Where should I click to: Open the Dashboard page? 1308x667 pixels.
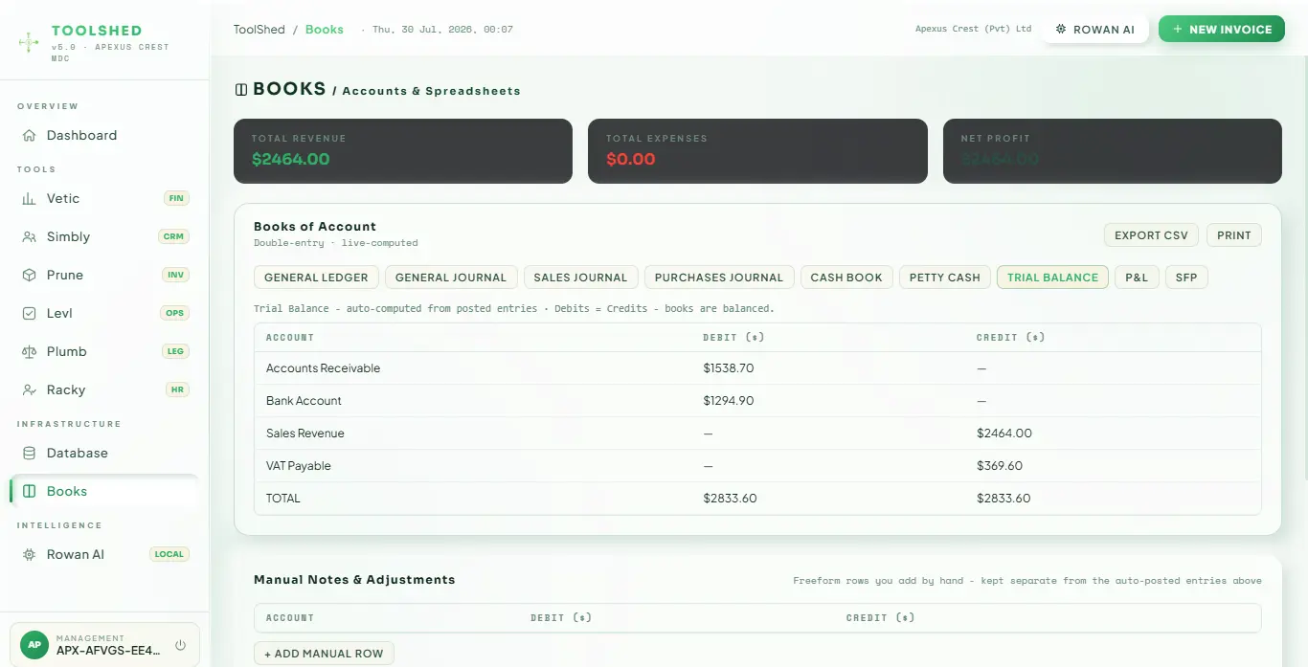coord(104,136)
